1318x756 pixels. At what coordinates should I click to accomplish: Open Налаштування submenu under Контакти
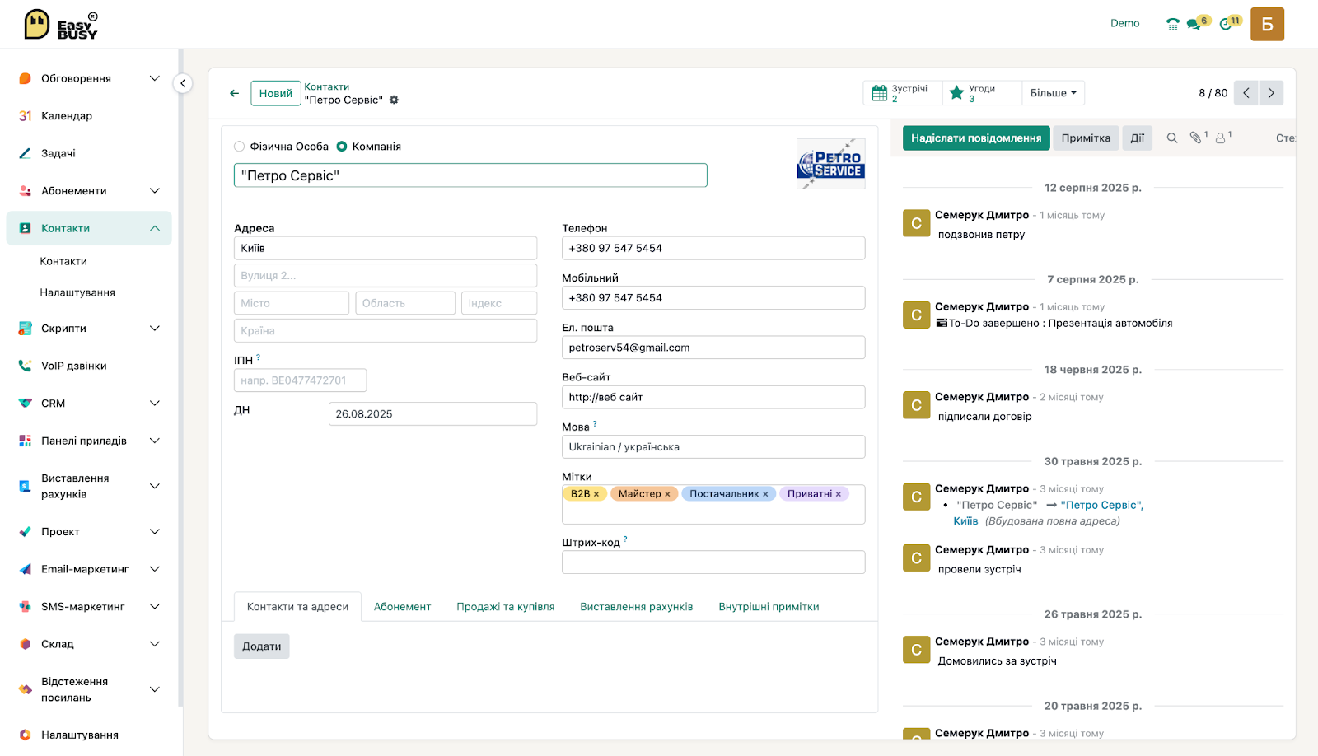(77, 292)
